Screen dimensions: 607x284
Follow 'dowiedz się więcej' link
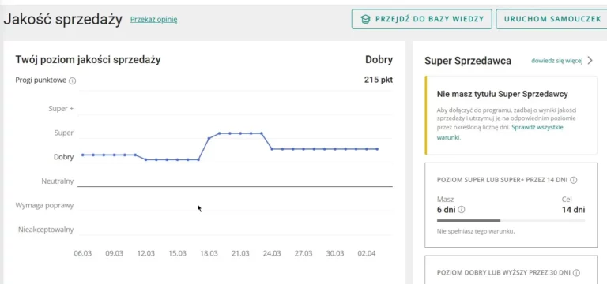556,61
